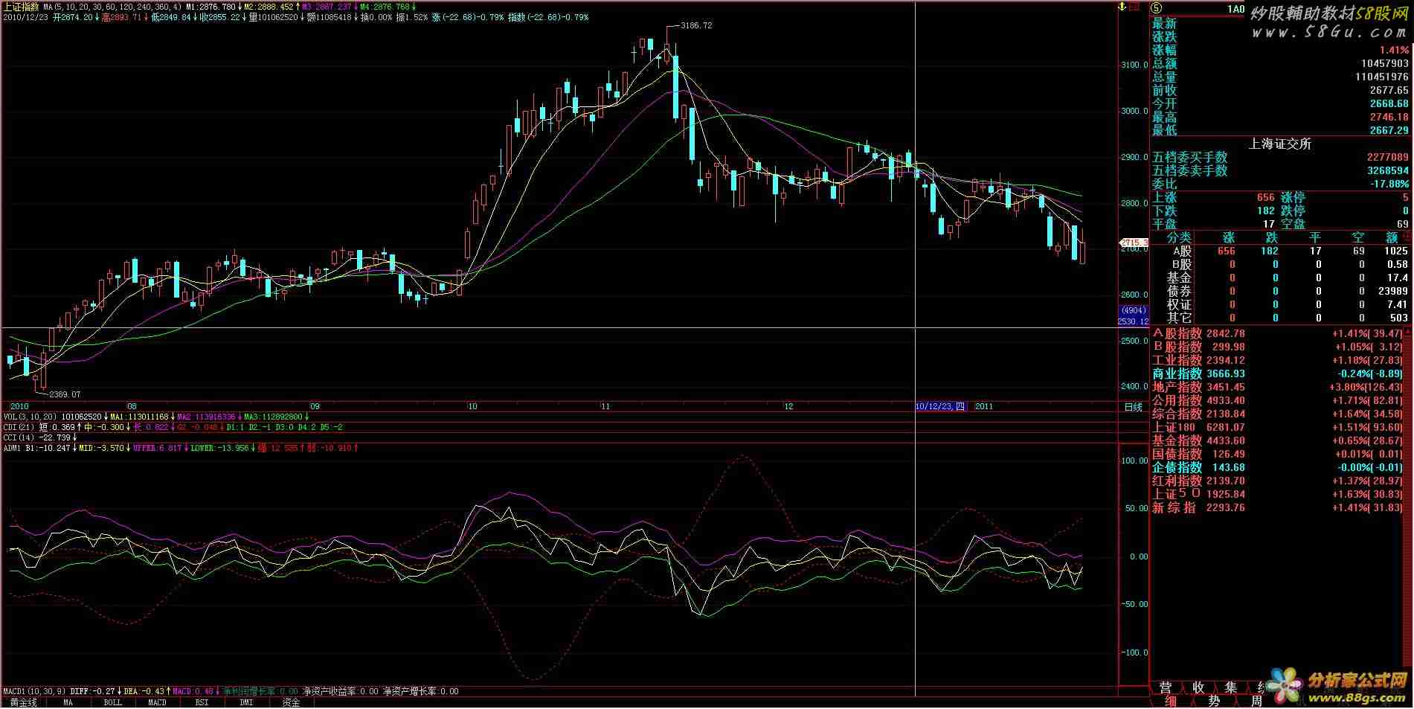Click the circled 5 level icon
Viewport: 1414px width, 709px height.
[x=1157, y=8]
